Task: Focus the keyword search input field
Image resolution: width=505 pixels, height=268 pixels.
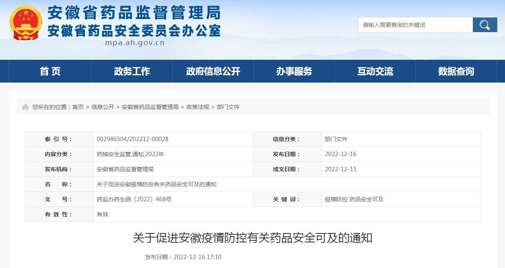Action: (x=415, y=25)
